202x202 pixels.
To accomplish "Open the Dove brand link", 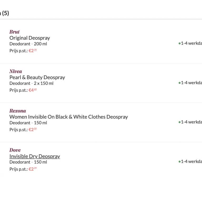I will point(15,150).
